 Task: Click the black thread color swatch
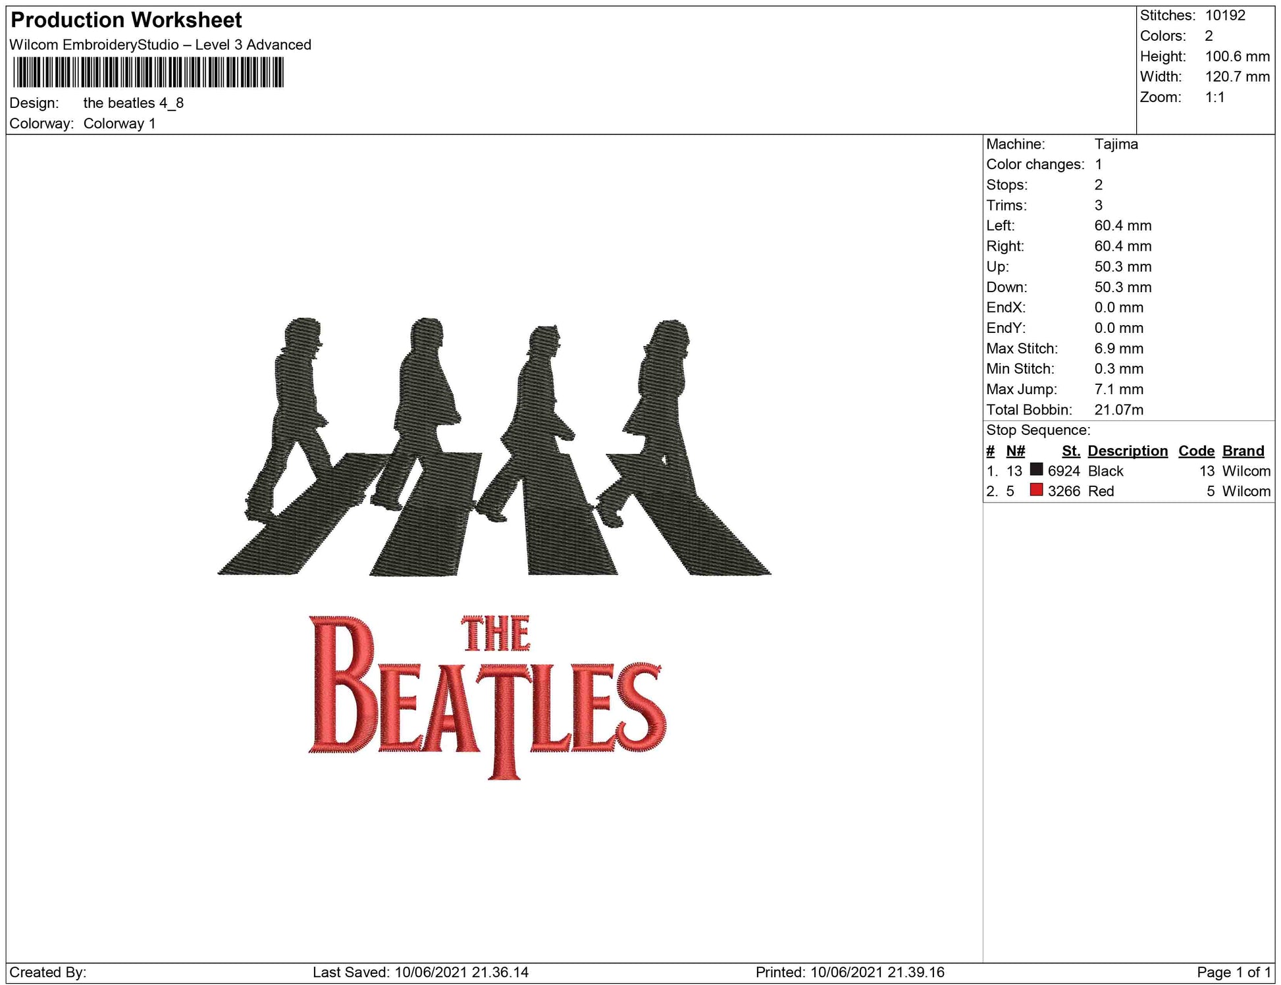[1036, 469]
